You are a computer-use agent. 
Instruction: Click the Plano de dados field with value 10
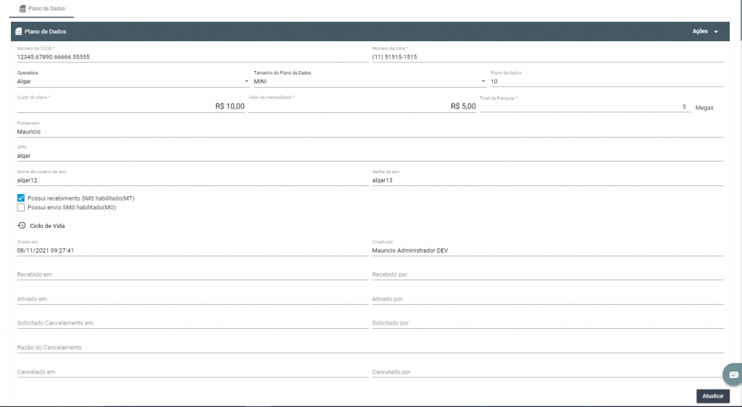(606, 81)
